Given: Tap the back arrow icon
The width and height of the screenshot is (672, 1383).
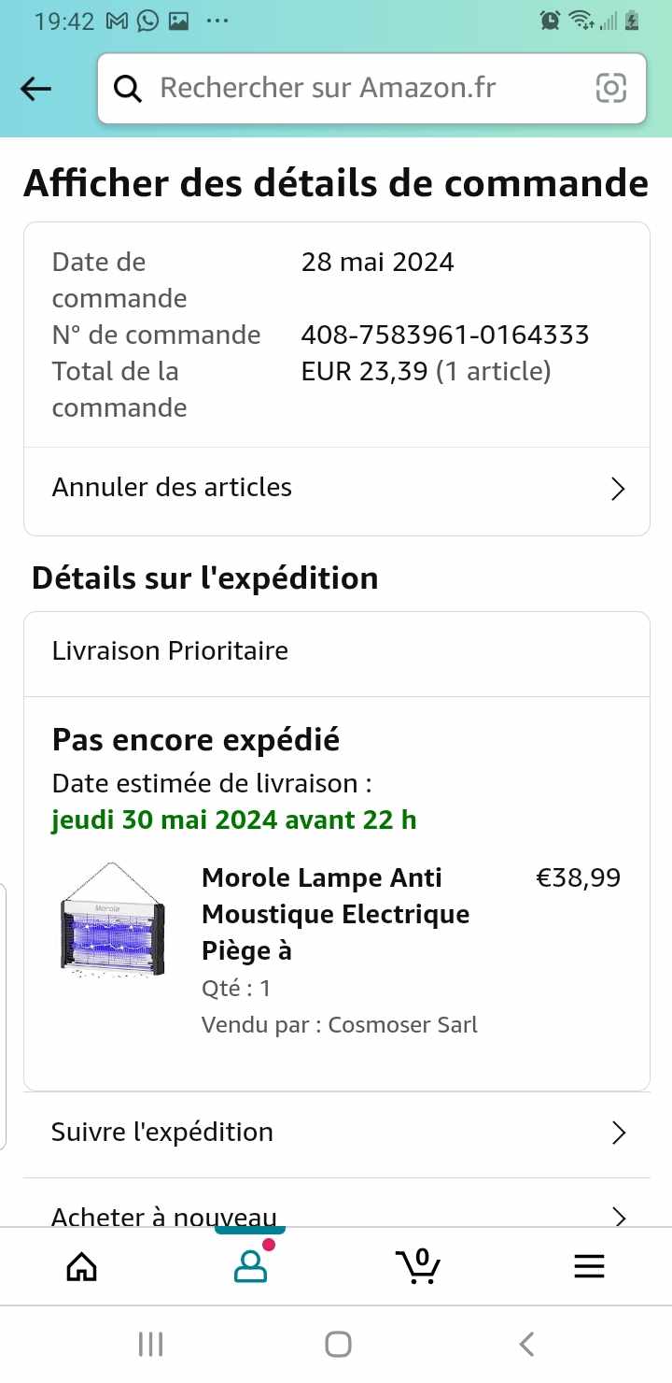Looking at the screenshot, I should [x=36, y=89].
